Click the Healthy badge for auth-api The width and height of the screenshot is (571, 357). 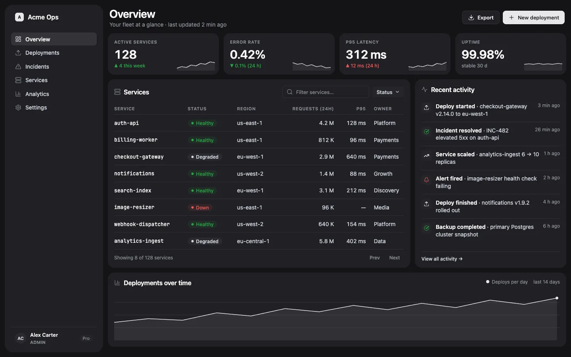202,123
